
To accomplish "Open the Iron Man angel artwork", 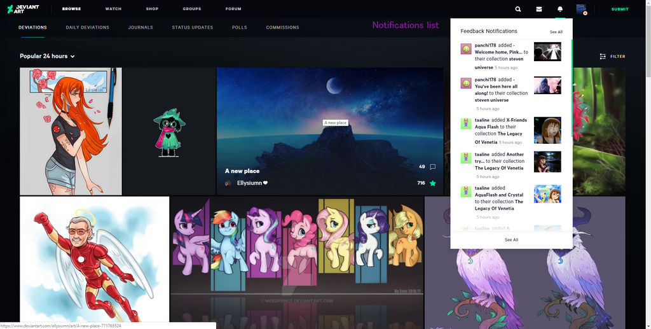I will point(95,260).
